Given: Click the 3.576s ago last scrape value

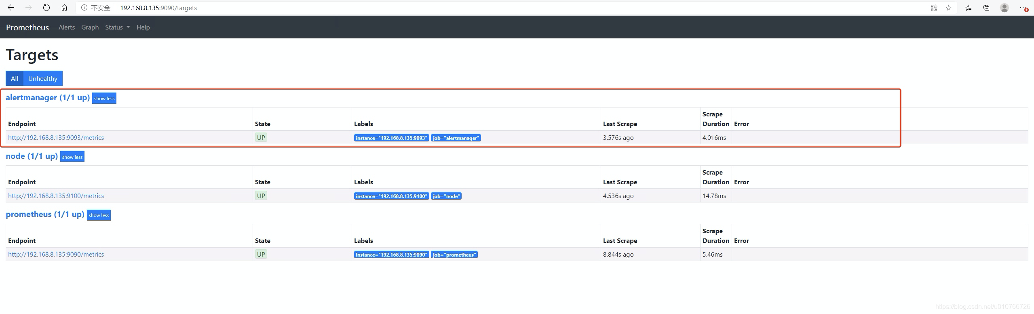Looking at the screenshot, I should point(618,137).
